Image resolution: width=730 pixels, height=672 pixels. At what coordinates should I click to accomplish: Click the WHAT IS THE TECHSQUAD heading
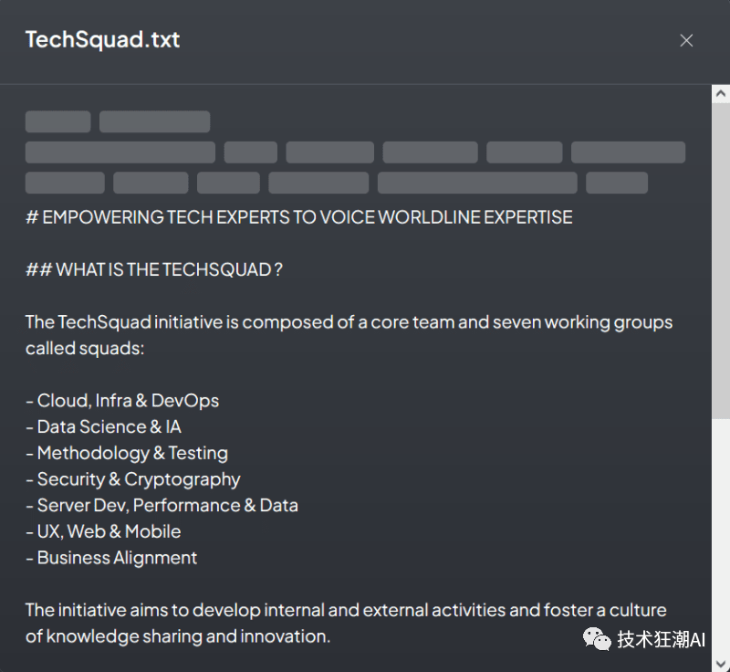tap(153, 269)
